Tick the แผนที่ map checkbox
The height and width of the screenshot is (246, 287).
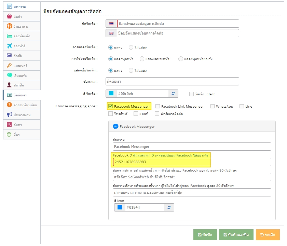pos(136,114)
